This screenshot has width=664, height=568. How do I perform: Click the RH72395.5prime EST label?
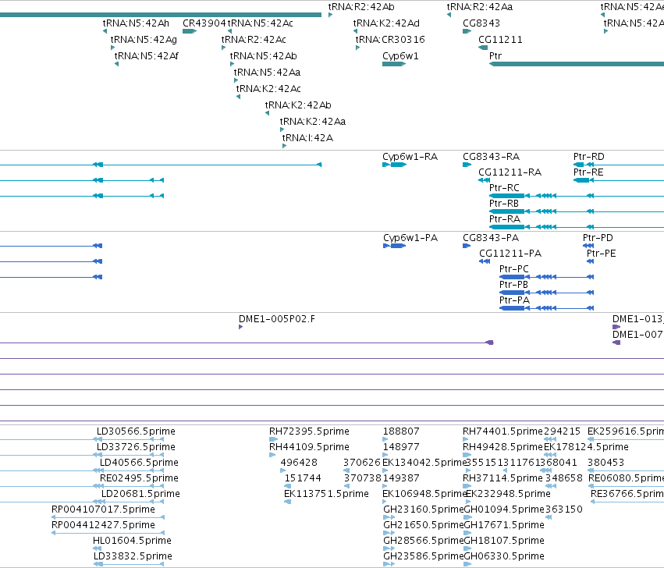point(310,431)
